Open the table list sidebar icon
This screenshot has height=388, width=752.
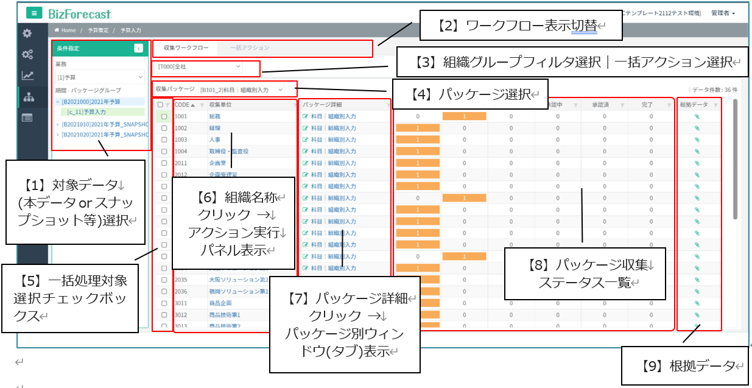[27, 118]
